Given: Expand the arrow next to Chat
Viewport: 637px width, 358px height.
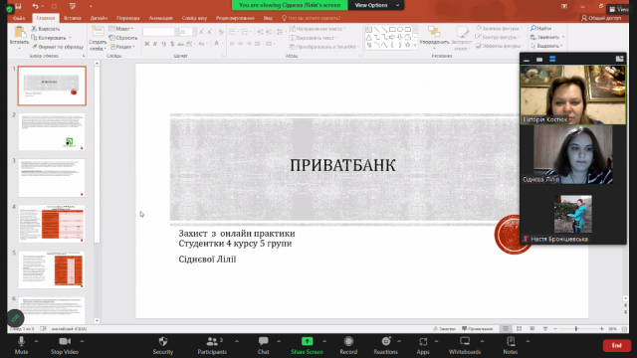Looking at the screenshot, I should (x=279, y=341).
